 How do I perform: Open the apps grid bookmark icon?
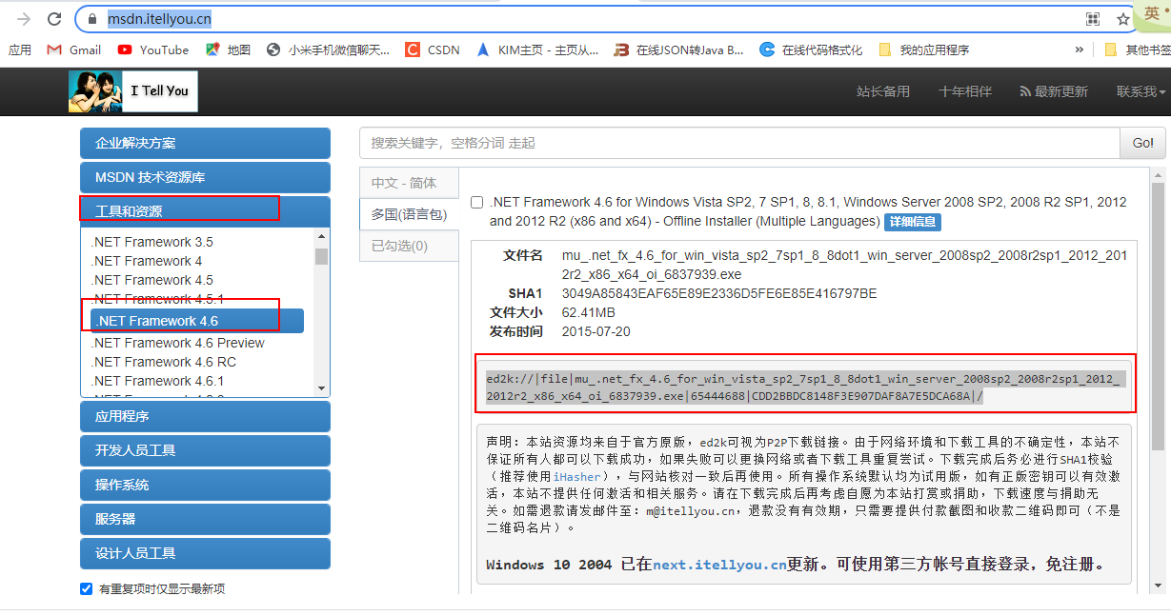point(20,50)
